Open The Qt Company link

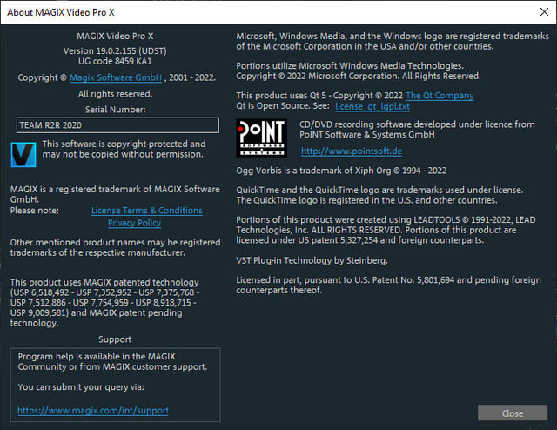click(440, 96)
